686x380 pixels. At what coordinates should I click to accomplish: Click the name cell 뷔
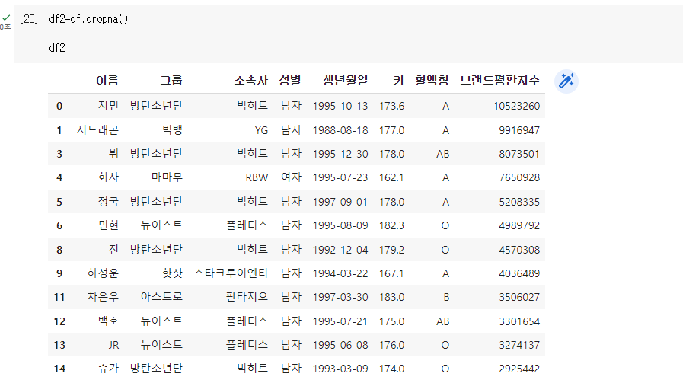113,154
